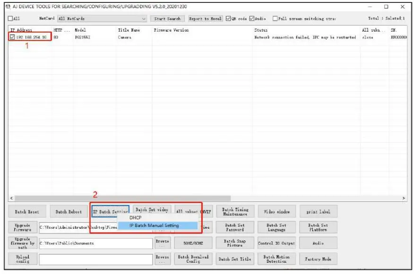Click Browse next to Documents path
The image size is (414, 274).
163,243
